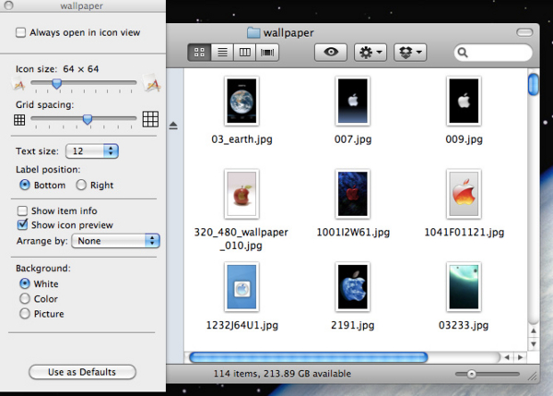Click the Finder search field
Screen dimensions: 553x396
[x=493, y=53]
